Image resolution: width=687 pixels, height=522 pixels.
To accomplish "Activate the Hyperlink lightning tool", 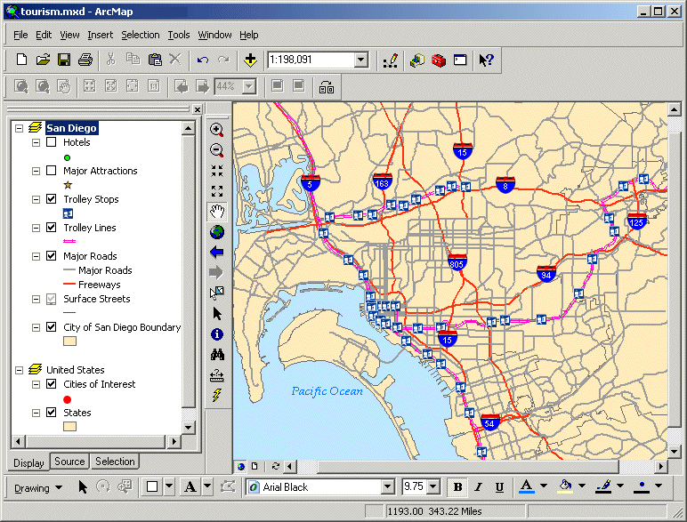I will [x=217, y=395].
